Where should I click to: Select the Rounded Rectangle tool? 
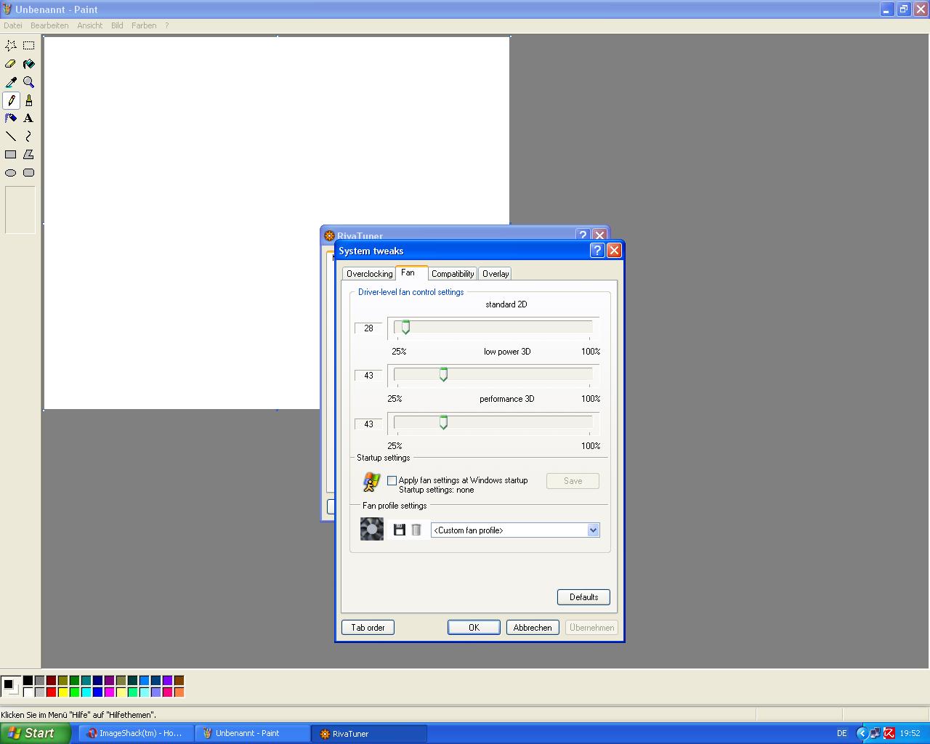click(29, 172)
